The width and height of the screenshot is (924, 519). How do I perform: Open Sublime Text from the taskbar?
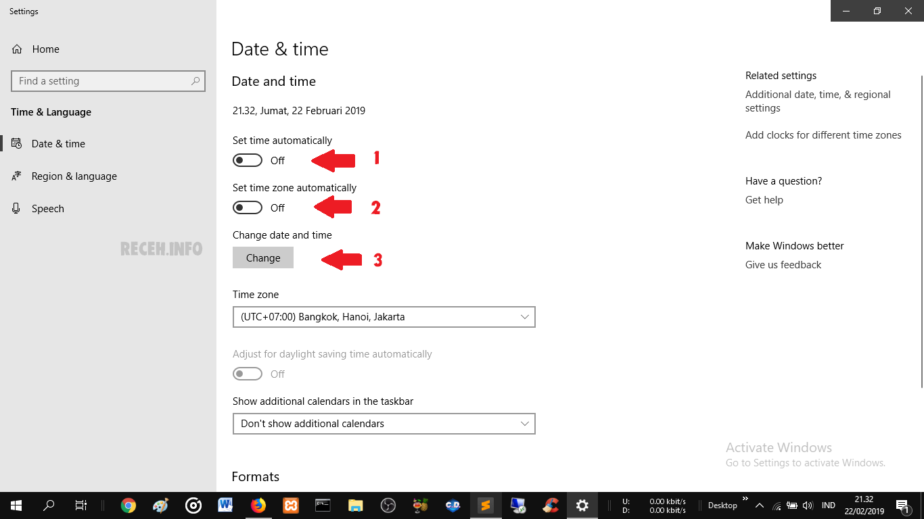[486, 505]
